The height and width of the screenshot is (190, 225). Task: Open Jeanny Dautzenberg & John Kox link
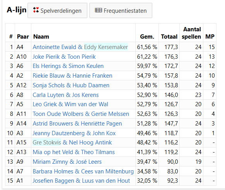point(74,133)
